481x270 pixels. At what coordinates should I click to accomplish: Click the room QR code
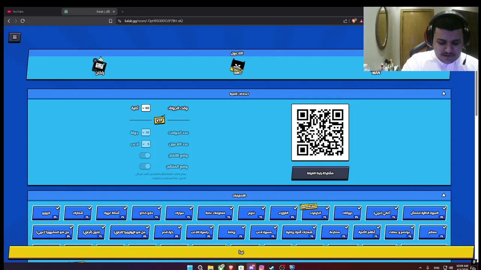point(320,132)
